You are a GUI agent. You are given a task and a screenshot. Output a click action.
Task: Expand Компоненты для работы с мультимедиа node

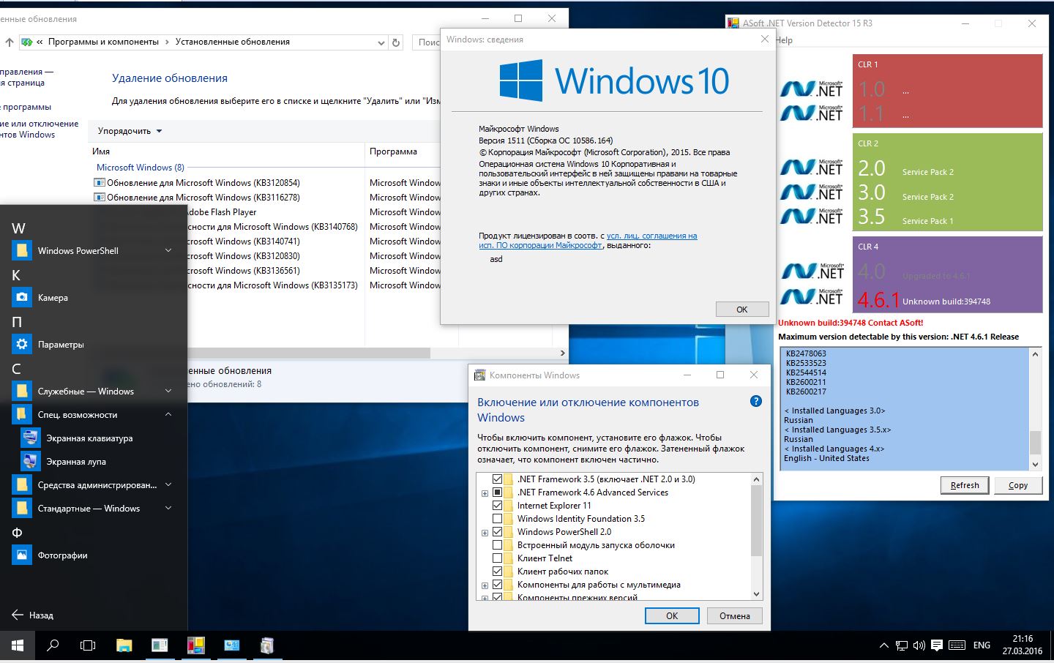[x=485, y=585]
